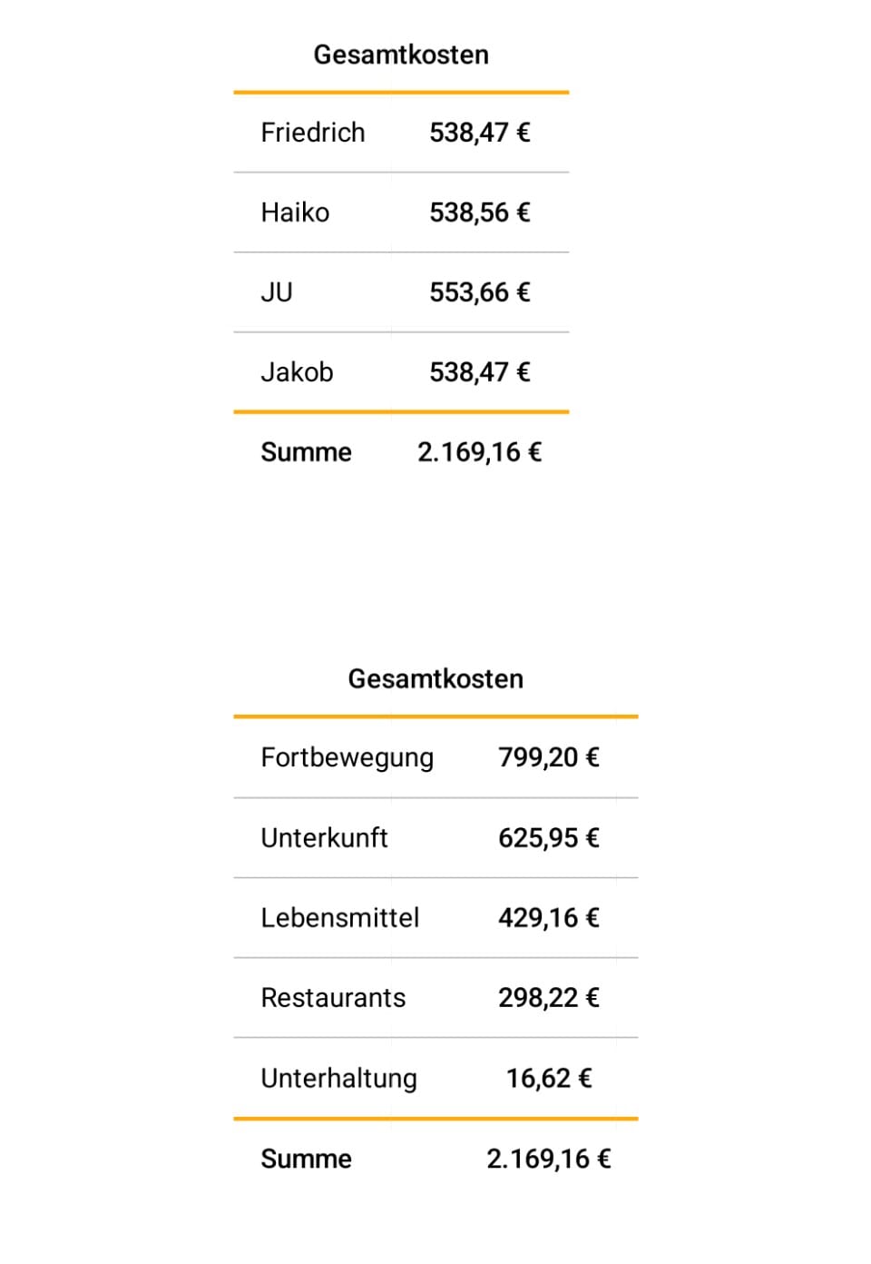The height and width of the screenshot is (1264, 871).
Task: Open the Unterkunft category row
Action: pos(324,837)
